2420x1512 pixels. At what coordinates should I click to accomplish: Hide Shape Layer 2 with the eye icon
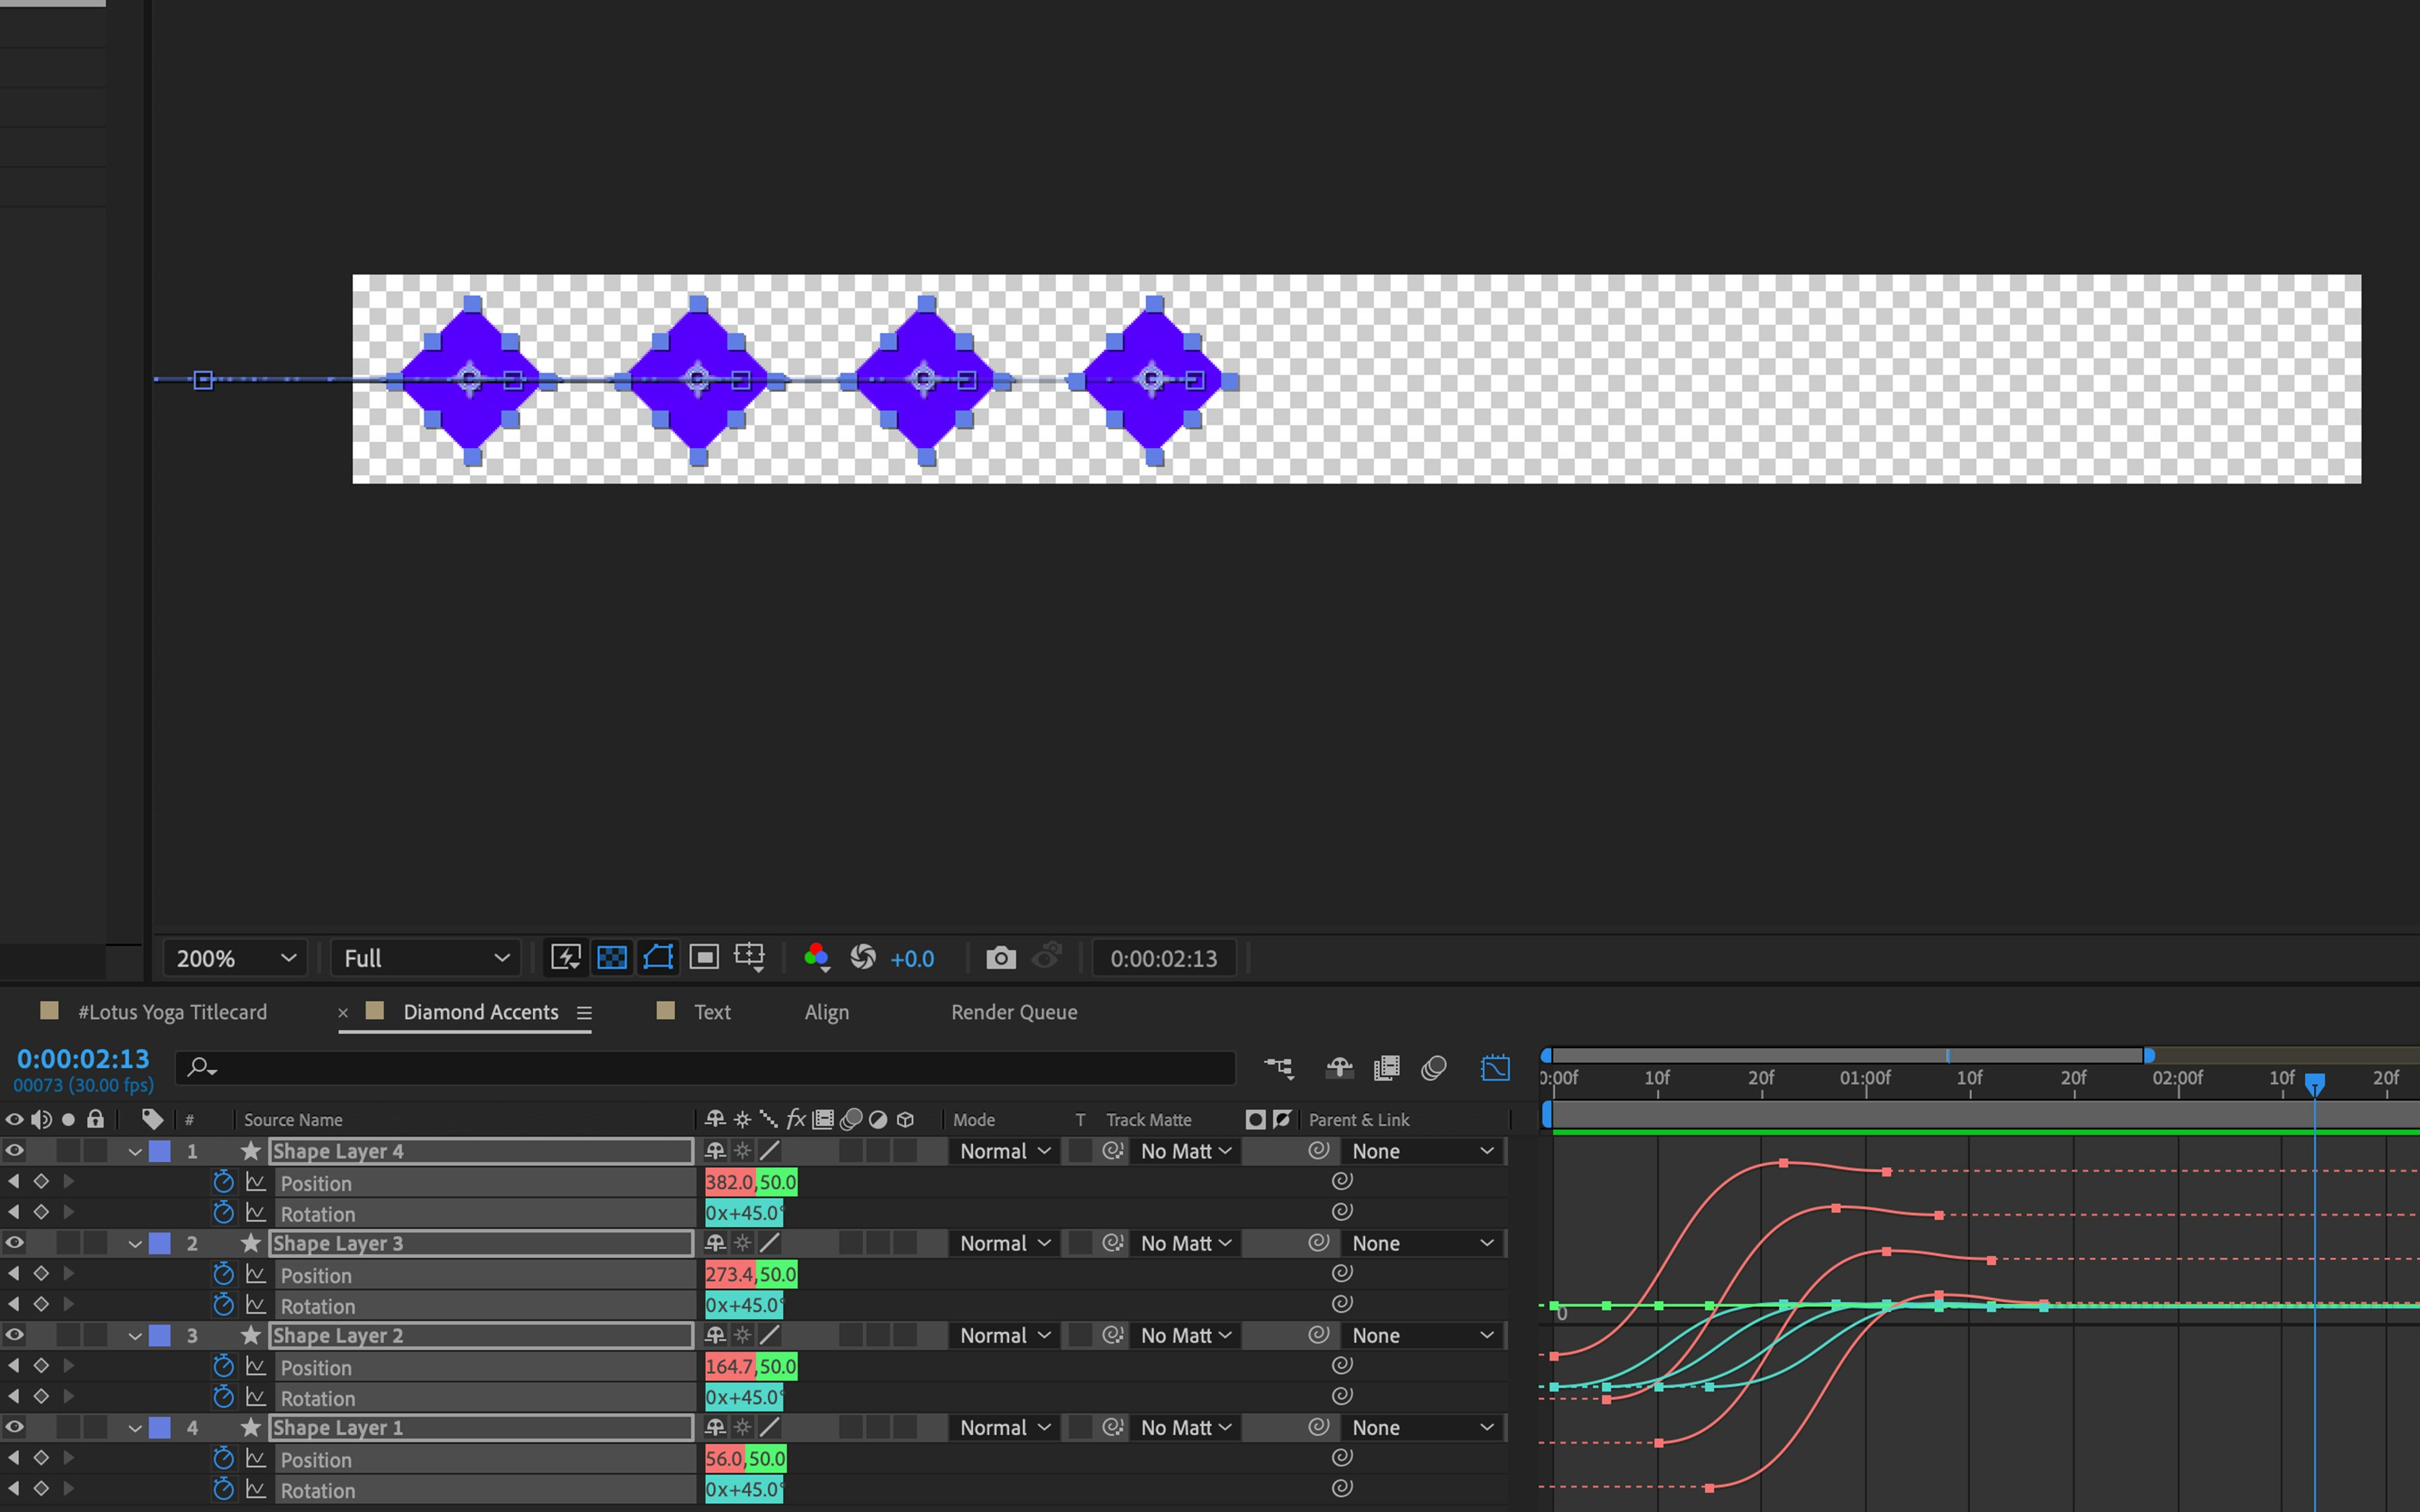pos(14,1335)
